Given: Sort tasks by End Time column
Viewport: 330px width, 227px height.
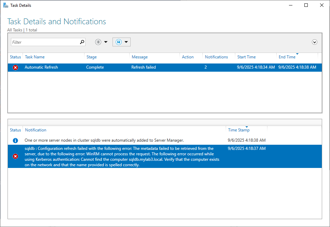Looking at the screenshot, I should click(x=287, y=57).
